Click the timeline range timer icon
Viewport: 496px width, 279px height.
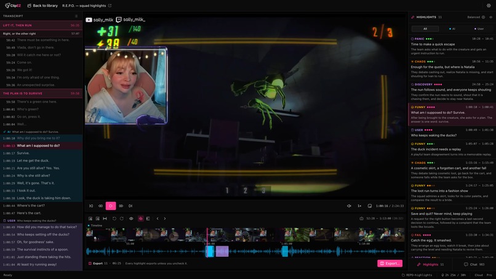(x=361, y=219)
